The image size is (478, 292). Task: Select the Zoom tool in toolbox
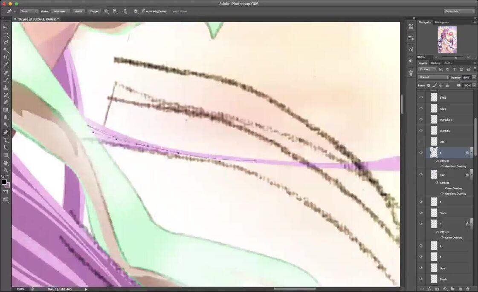point(6,170)
